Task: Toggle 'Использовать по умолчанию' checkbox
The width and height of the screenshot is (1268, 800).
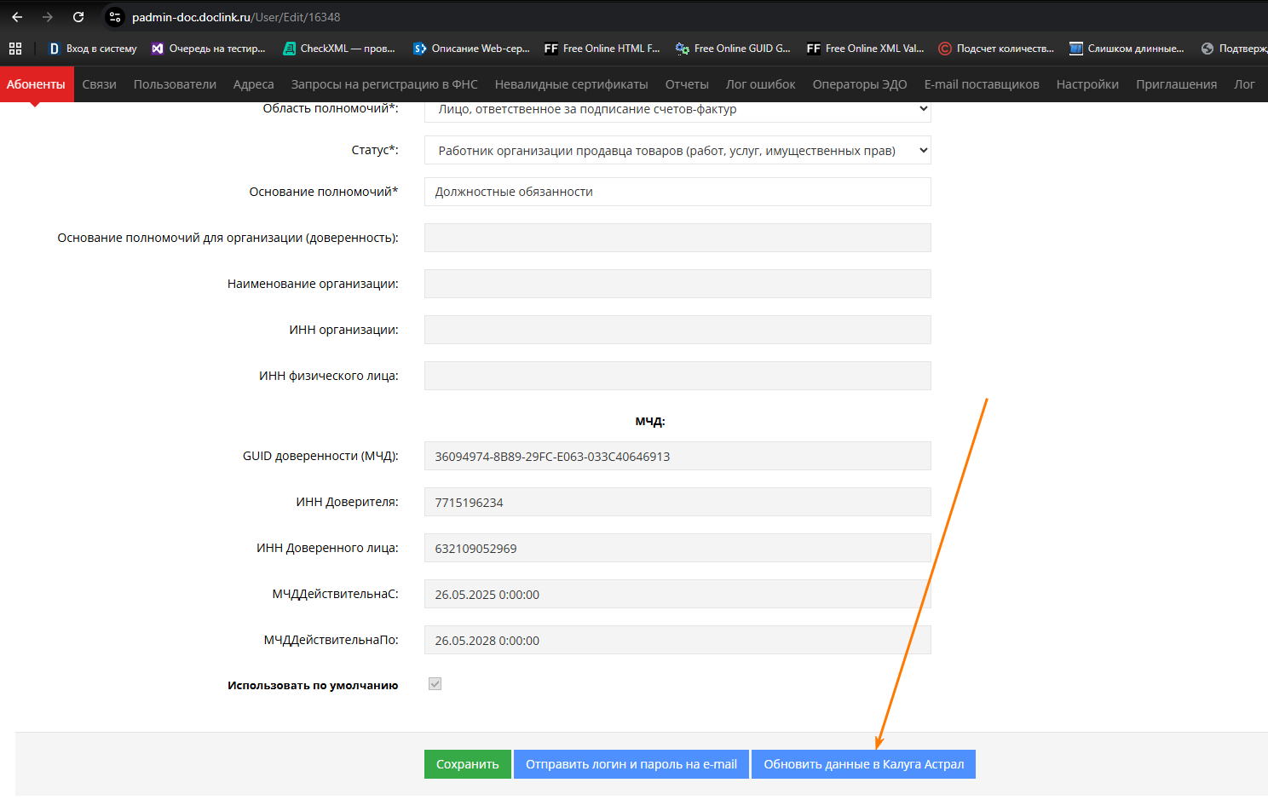Action: click(435, 684)
